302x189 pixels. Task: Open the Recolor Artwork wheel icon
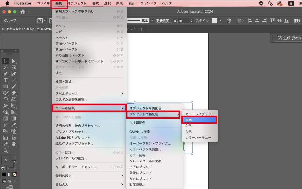pos(229,21)
